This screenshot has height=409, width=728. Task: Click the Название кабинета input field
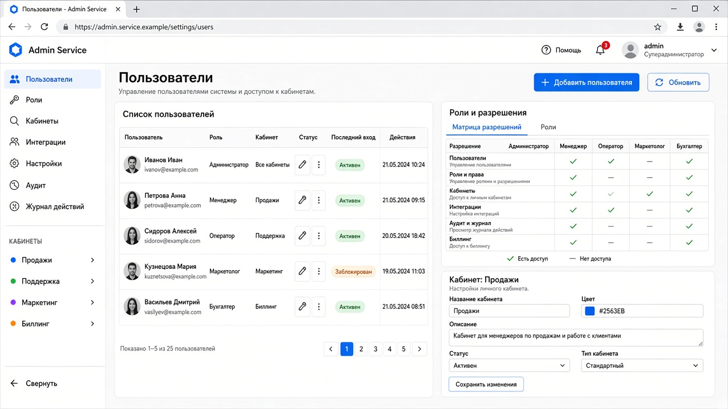pyautogui.click(x=509, y=311)
